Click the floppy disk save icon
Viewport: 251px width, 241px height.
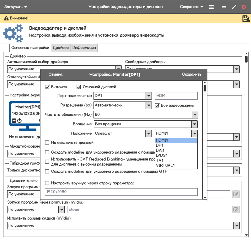pos(246,19)
